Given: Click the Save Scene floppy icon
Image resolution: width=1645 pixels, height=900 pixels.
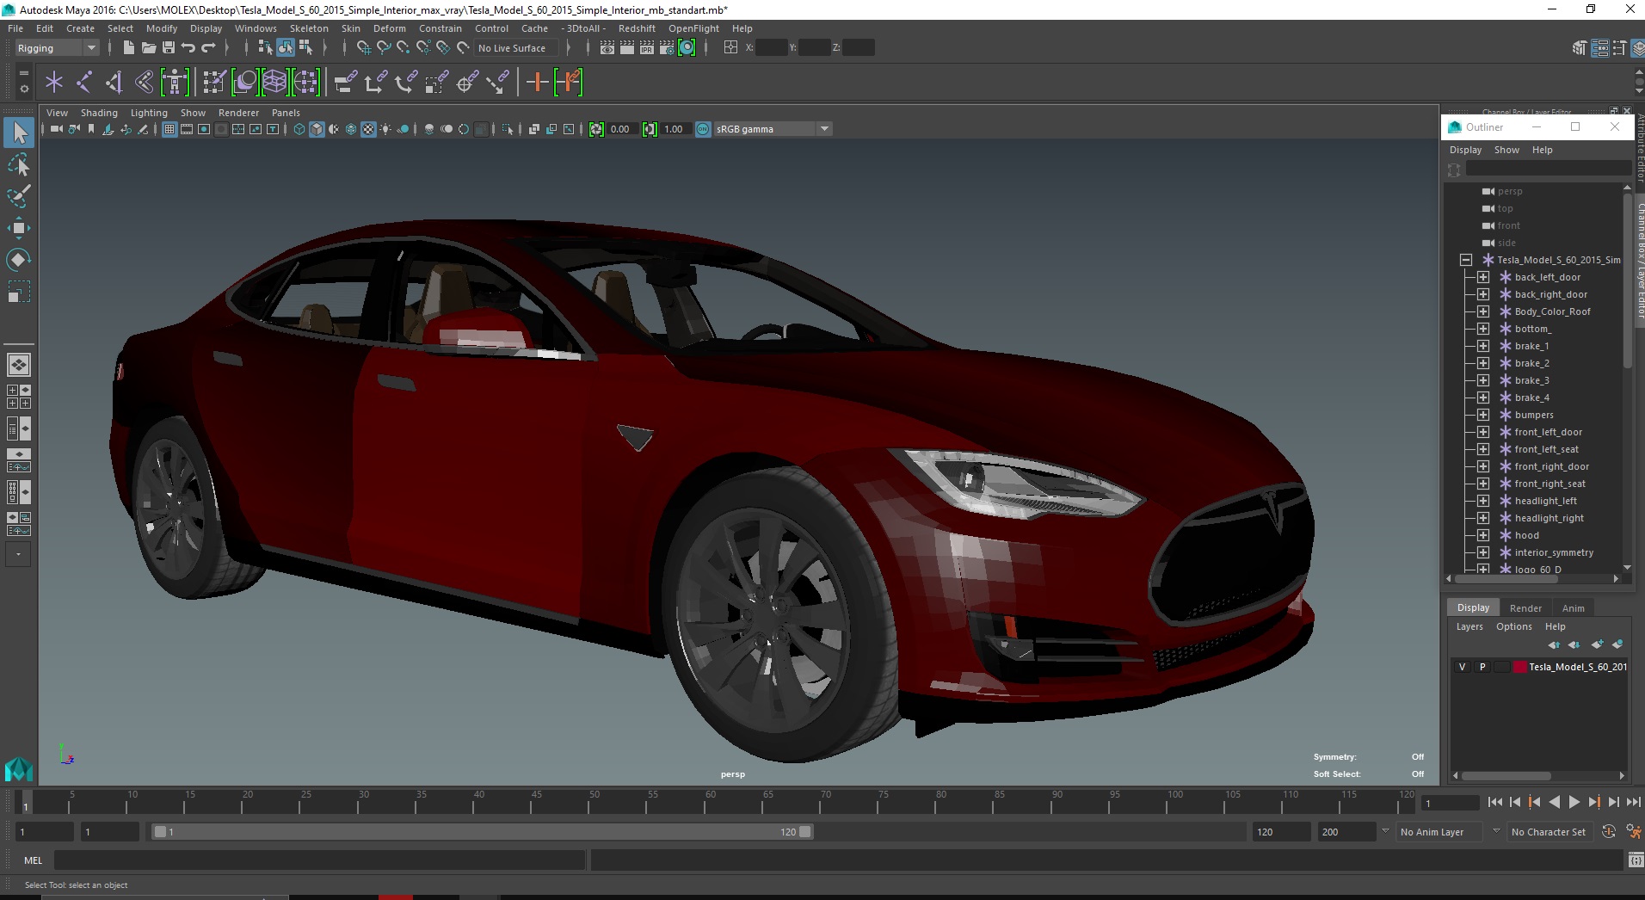Looking at the screenshot, I should pyautogui.click(x=169, y=48).
